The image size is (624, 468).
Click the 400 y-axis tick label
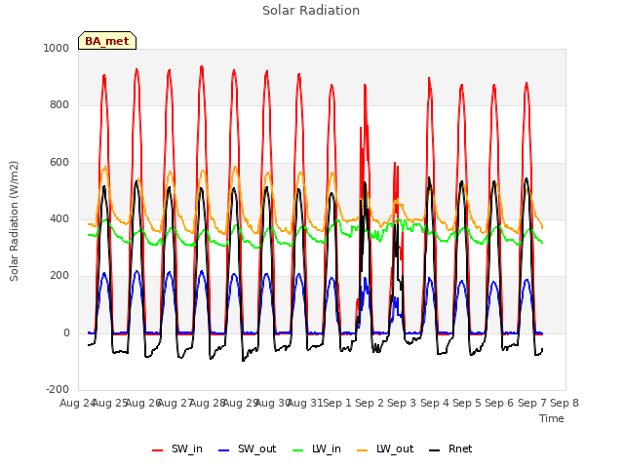pyautogui.click(x=59, y=218)
